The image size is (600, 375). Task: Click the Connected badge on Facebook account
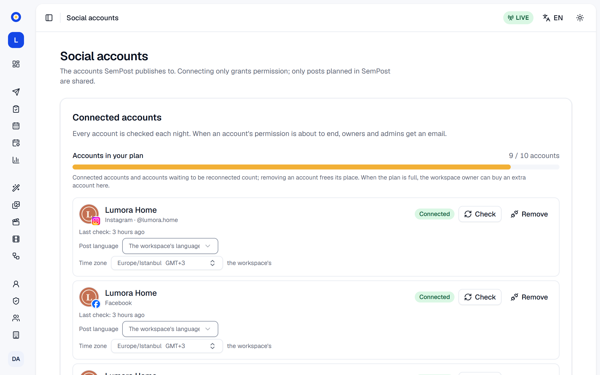pos(434,297)
